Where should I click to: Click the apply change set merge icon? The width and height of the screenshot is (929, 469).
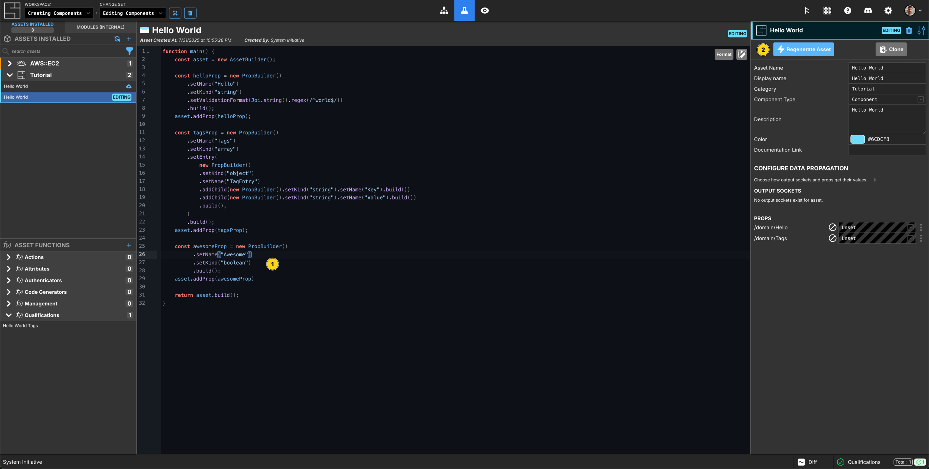pyautogui.click(x=175, y=13)
